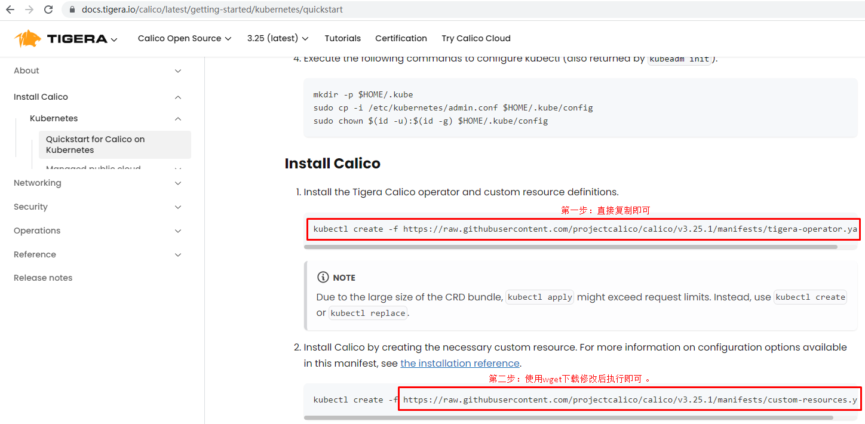Screen dimensions: 865x424
Task: View site info via padlock icon
Action: point(72,10)
